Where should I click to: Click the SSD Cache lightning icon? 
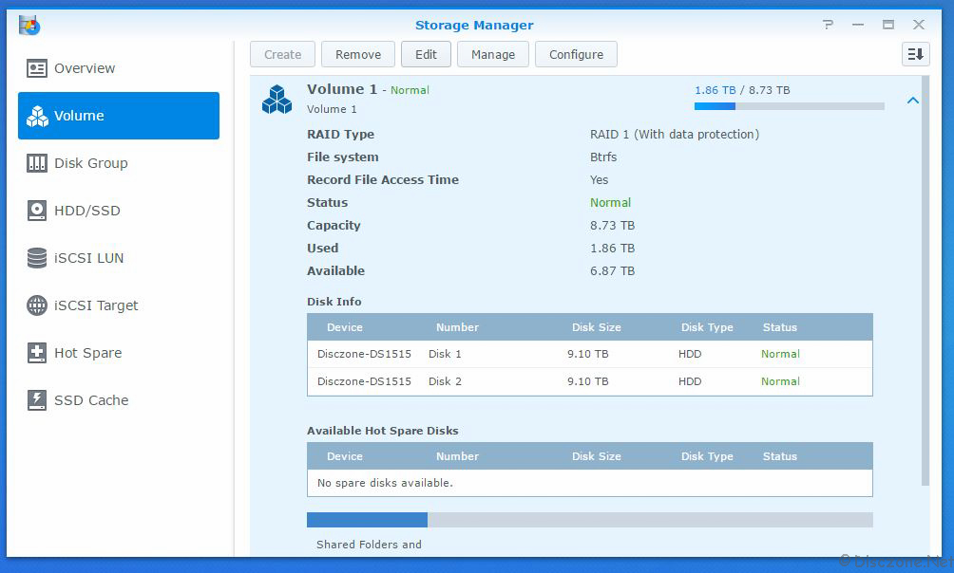point(36,400)
